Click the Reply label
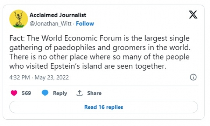The image size is (210, 126). coord(60,93)
